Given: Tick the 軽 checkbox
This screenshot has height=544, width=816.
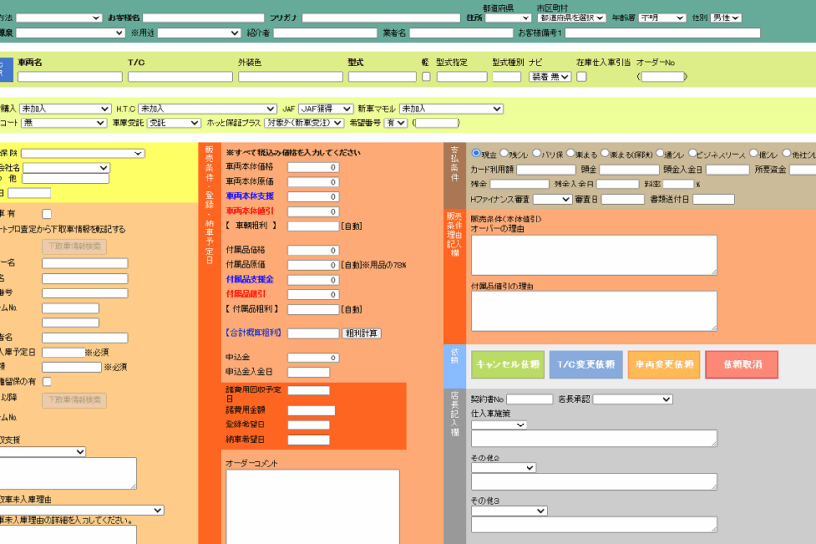Looking at the screenshot, I should (x=425, y=77).
